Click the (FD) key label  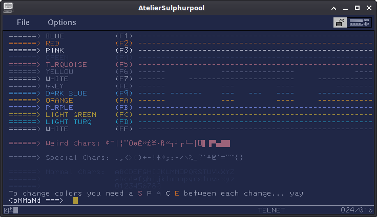[124, 122]
